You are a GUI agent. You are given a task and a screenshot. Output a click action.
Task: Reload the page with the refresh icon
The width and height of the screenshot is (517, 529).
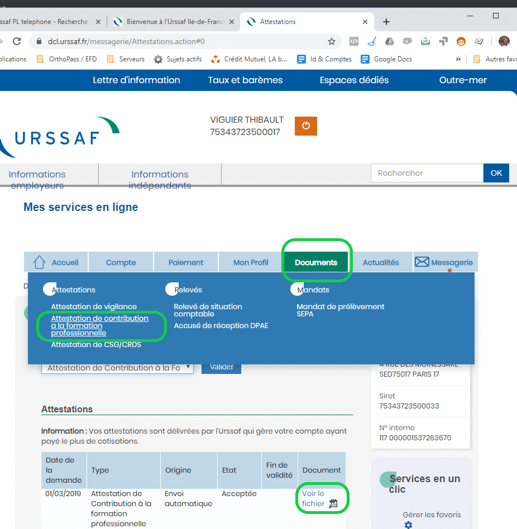click(17, 41)
